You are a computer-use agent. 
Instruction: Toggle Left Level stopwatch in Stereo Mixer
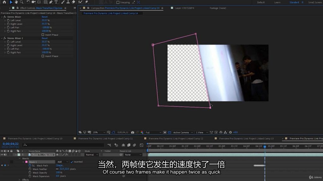pyautogui.click(x=8, y=20)
